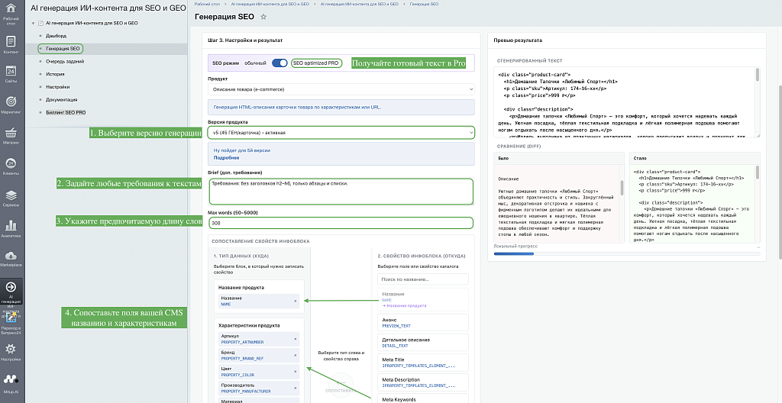Viewport: 782px width, 403px height.
Task: Open the Продукт dropdown Описание товара
Action: pyautogui.click(x=341, y=89)
